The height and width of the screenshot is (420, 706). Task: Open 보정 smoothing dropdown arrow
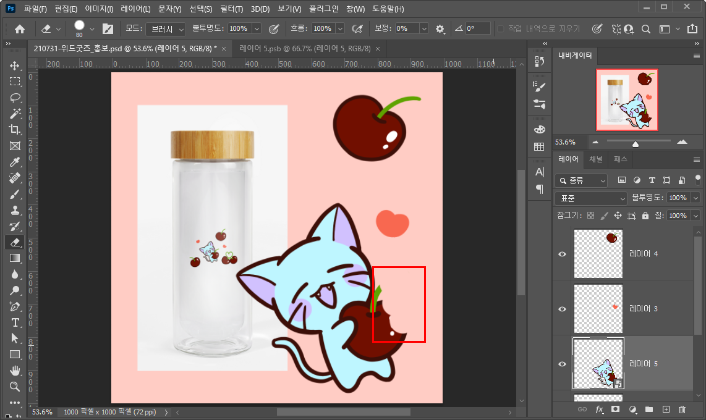(423, 29)
